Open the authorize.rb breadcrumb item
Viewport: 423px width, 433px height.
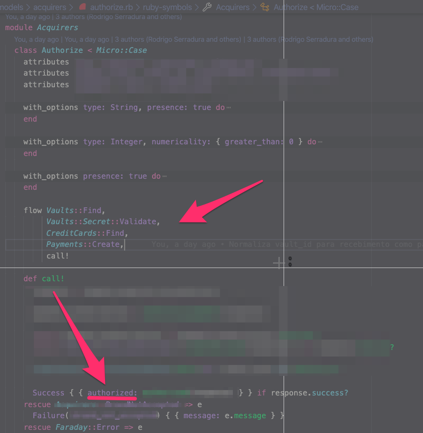click(111, 7)
